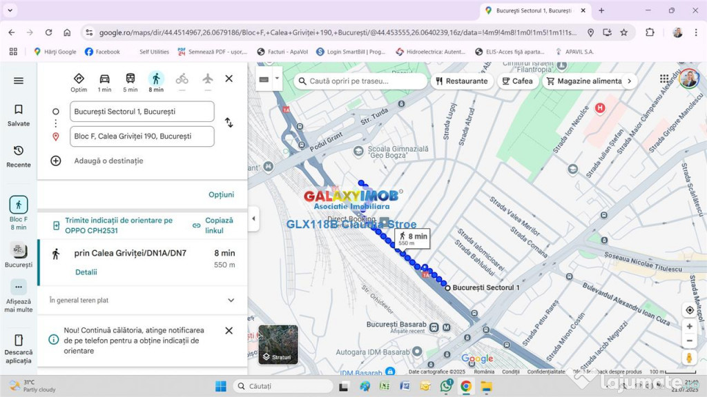
Task: Zoom in on the map
Action: [690, 326]
